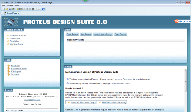This screenshot has height=112, width=191.
Task: Click the Open Sample button
Action: [120, 34]
